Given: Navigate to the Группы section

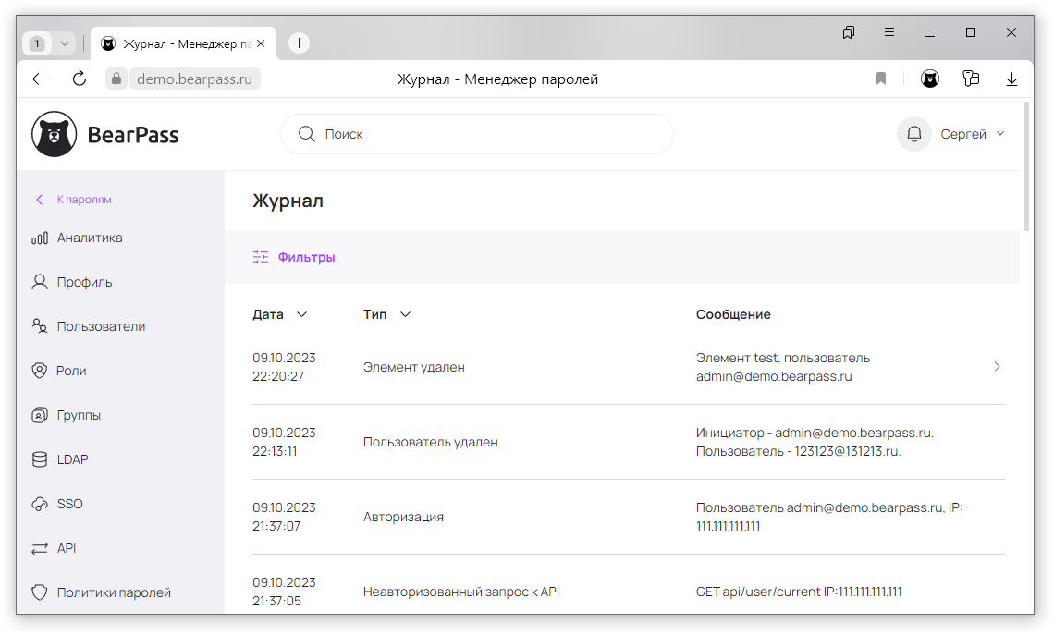Looking at the screenshot, I should (79, 415).
